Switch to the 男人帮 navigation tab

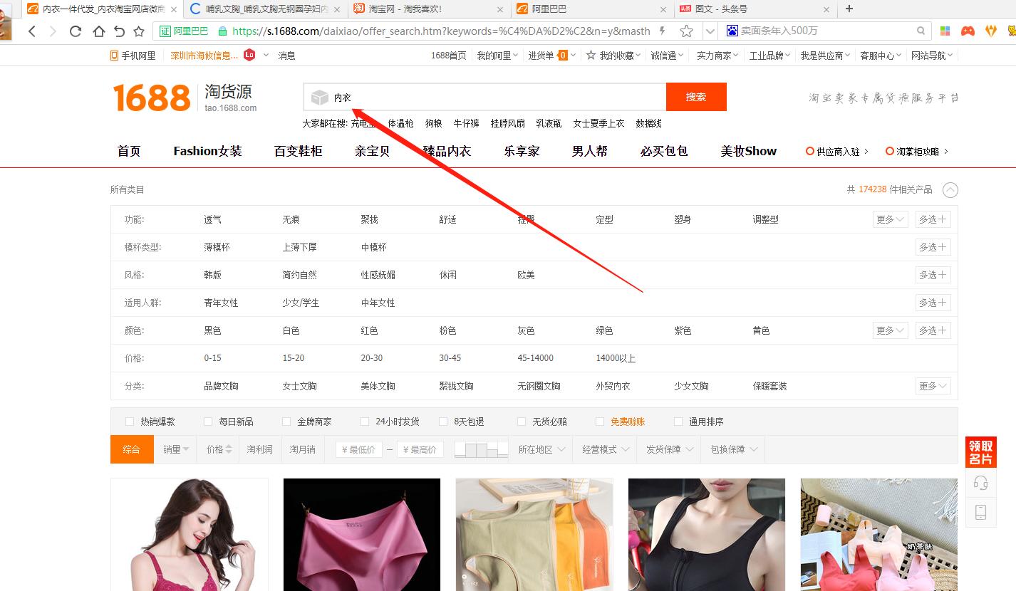pyautogui.click(x=589, y=151)
